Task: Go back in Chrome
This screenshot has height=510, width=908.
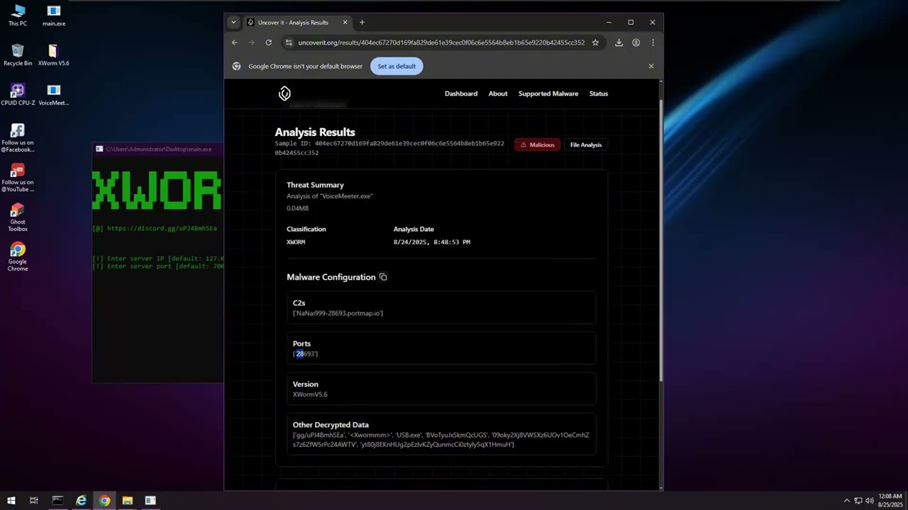Action: pyautogui.click(x=235, y=42)
